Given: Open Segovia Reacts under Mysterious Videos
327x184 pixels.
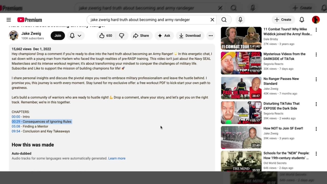Looking at the screenshot, I should click(273, 64).
